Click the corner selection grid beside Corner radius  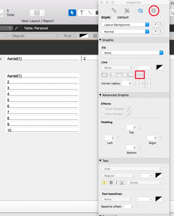[x=145, y=83]
